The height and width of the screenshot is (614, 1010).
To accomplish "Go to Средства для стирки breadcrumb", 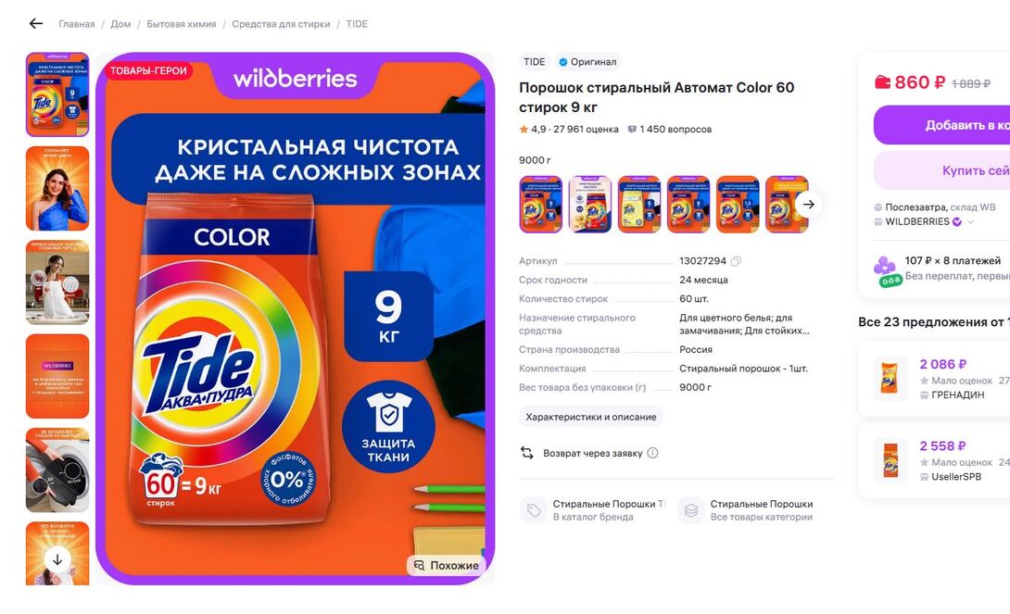I will (281, 24).
